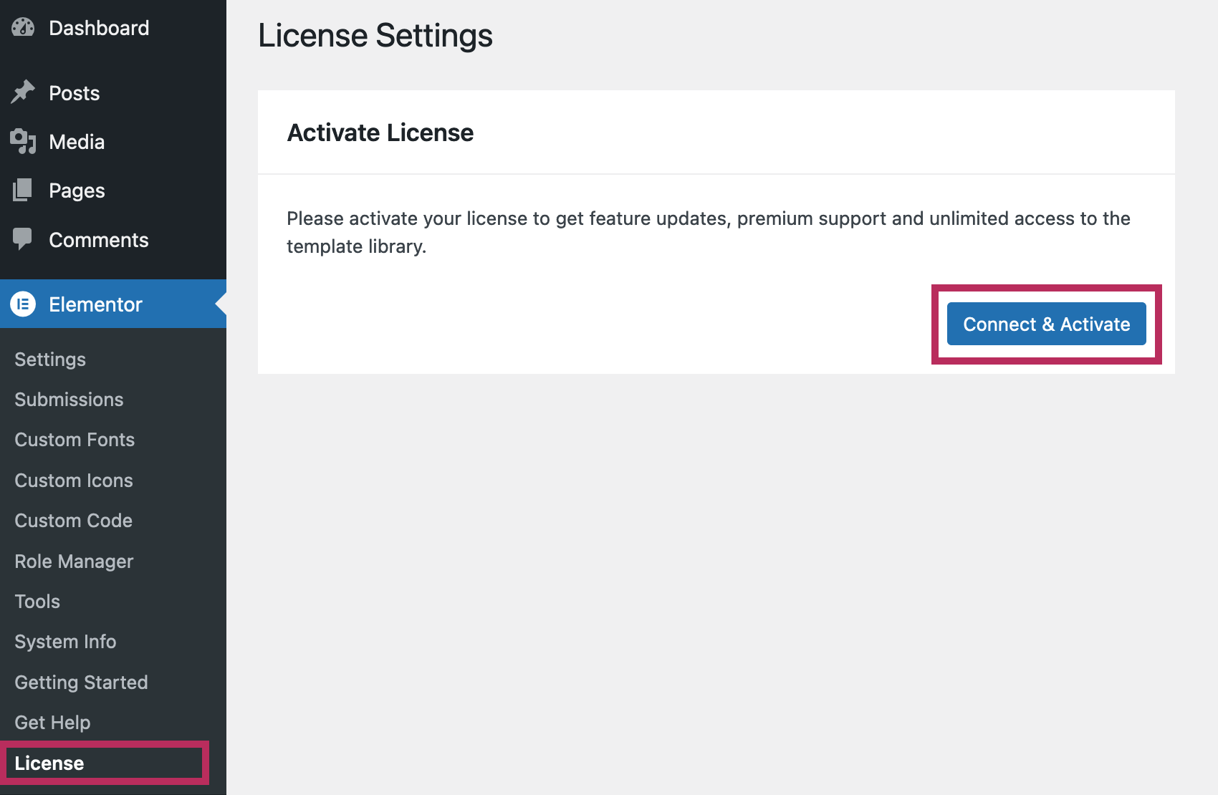Open Elementor Tools page

[37, 602]
